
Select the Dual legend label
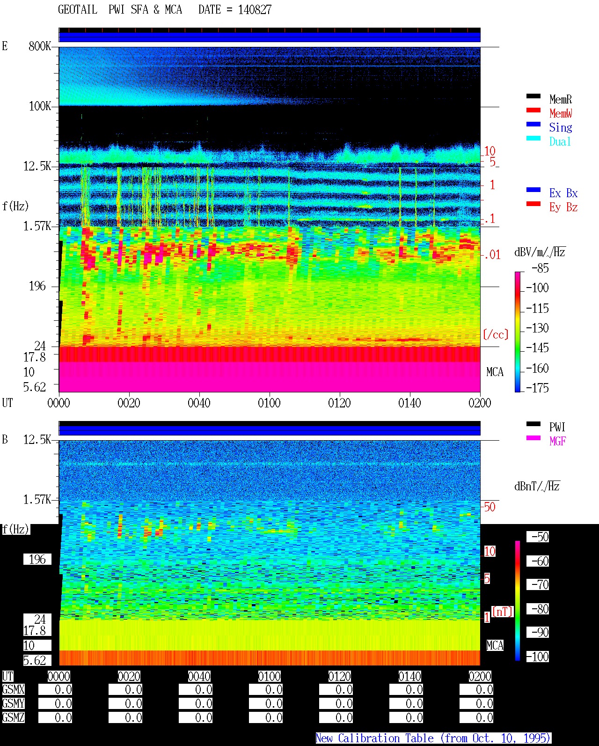click(561, 141)
